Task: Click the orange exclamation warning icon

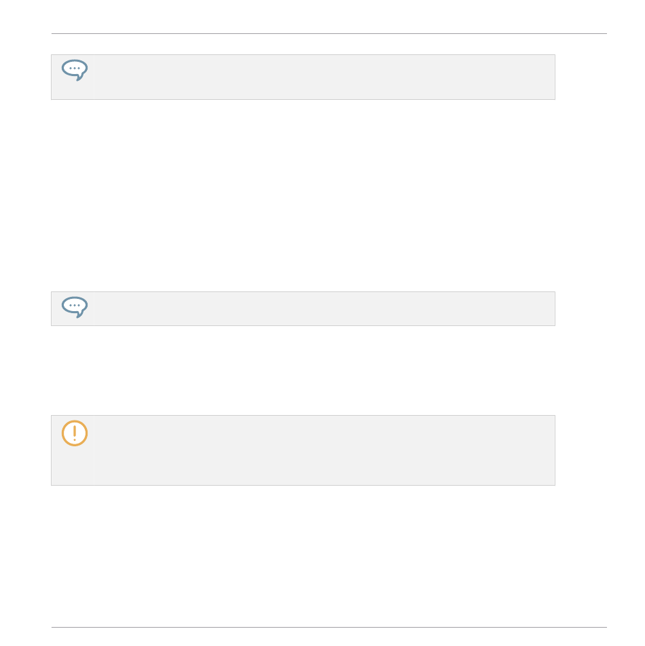Action: [75, 433]
